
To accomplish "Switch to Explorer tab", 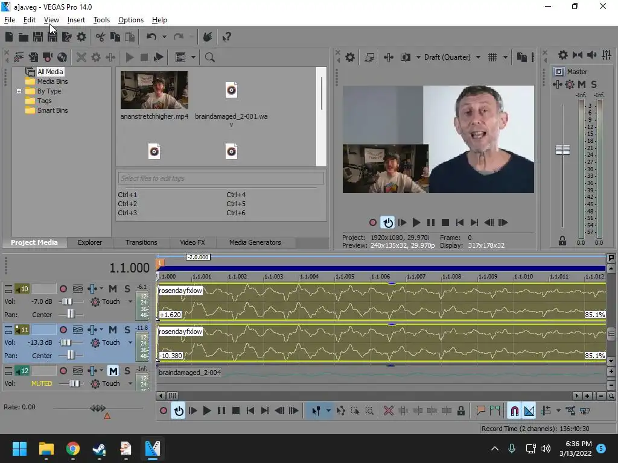I will 90,242.
